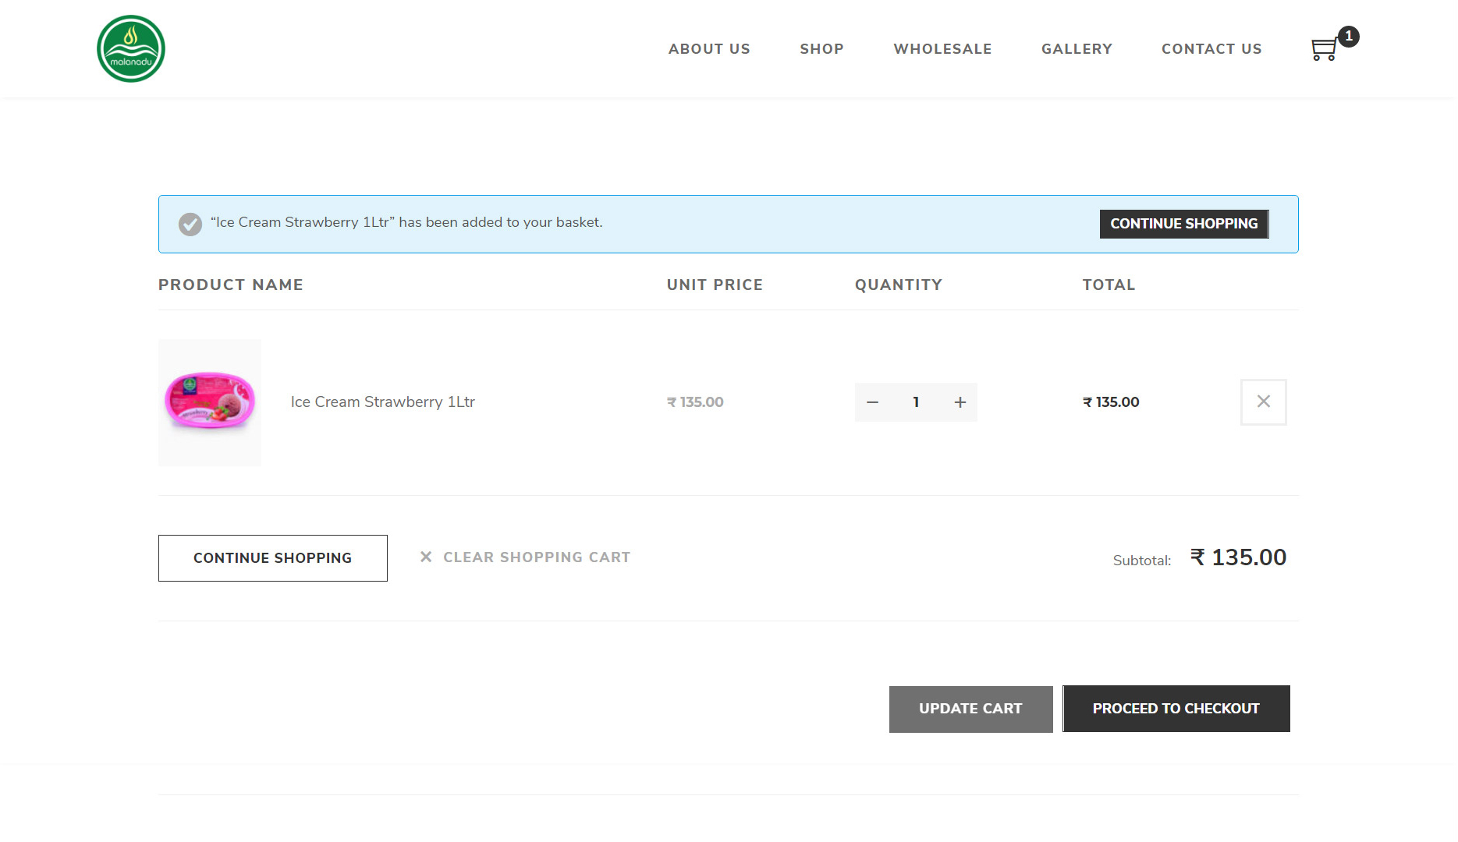Open the Gallery page
The image size is (1458, 842).
[1077, 49]
